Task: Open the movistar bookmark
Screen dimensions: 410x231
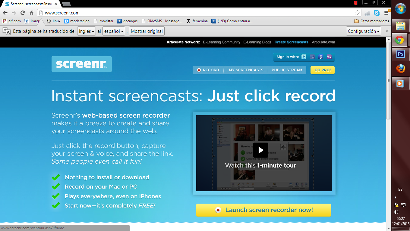Action: pyautogui.click(x=104, y=21)
